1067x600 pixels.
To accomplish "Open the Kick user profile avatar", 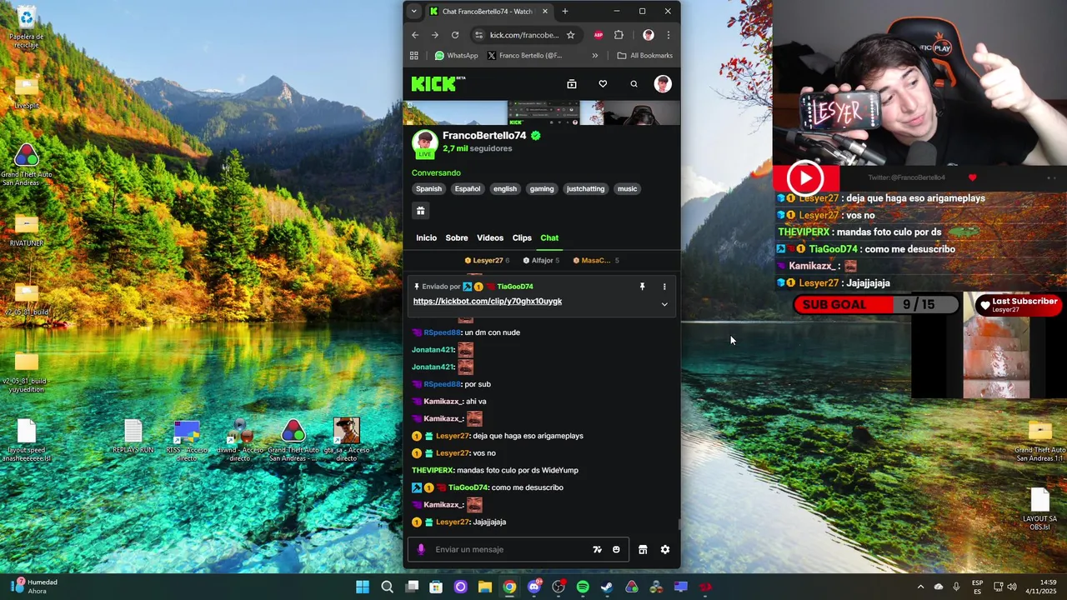I will click(663, 83).
